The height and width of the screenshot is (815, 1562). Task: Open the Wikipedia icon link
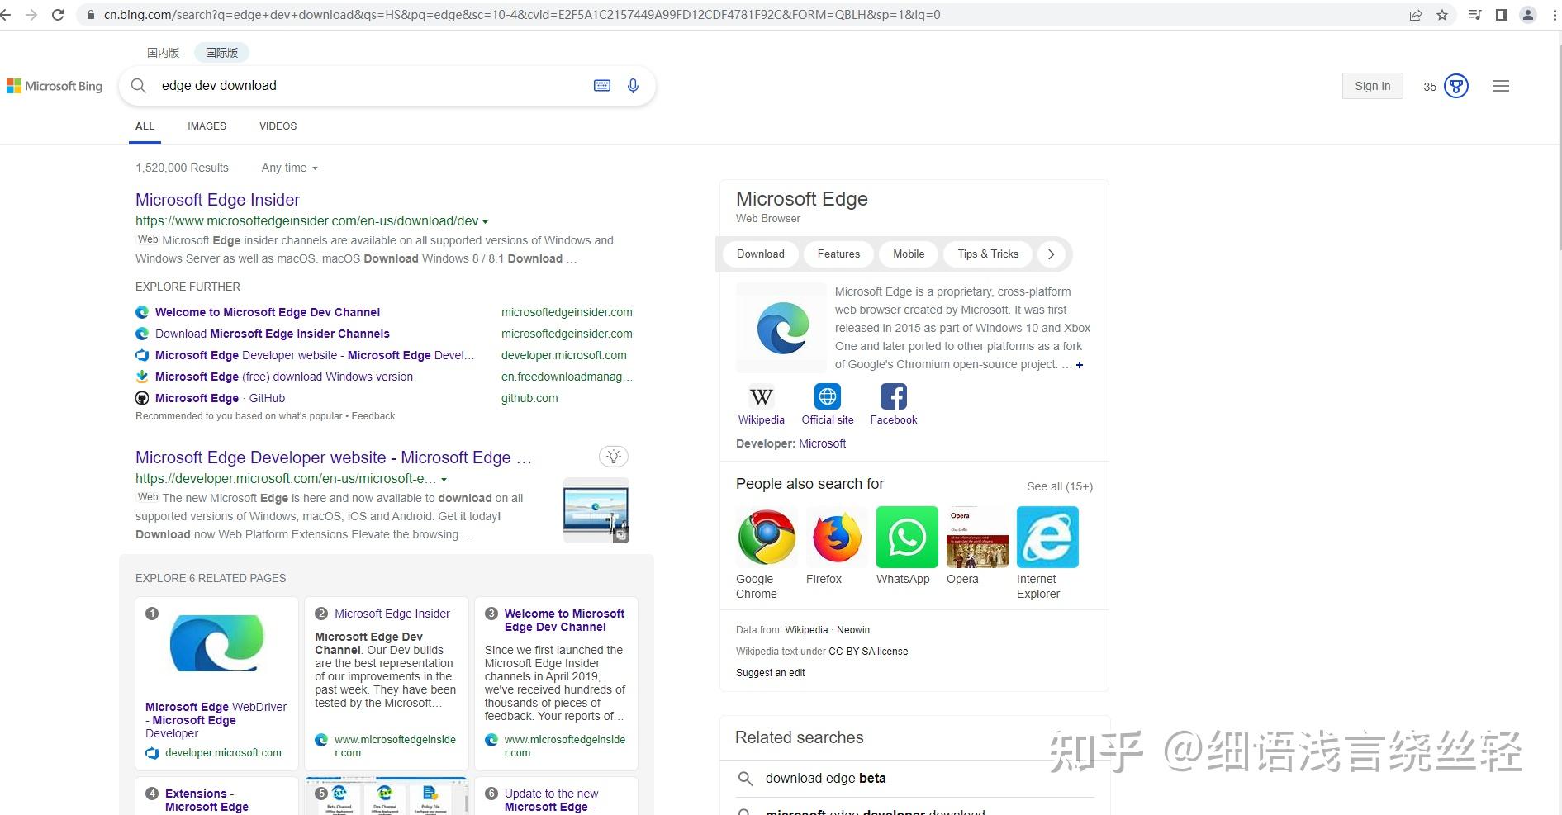click(761, 396)
